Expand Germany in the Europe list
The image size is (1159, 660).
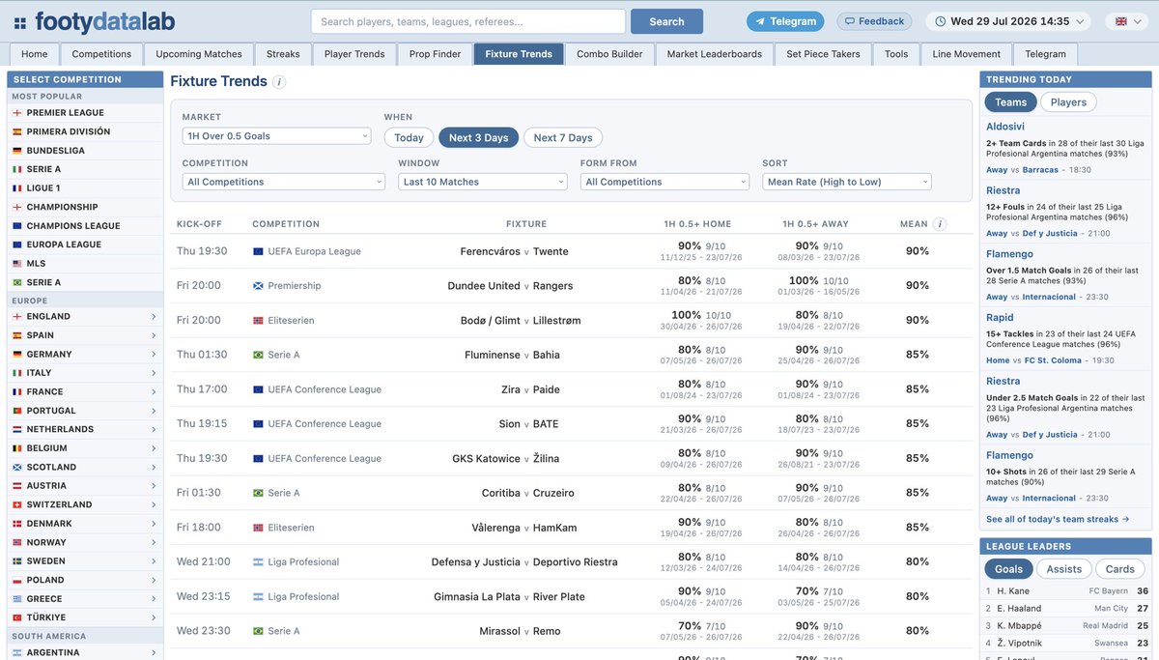85,354
